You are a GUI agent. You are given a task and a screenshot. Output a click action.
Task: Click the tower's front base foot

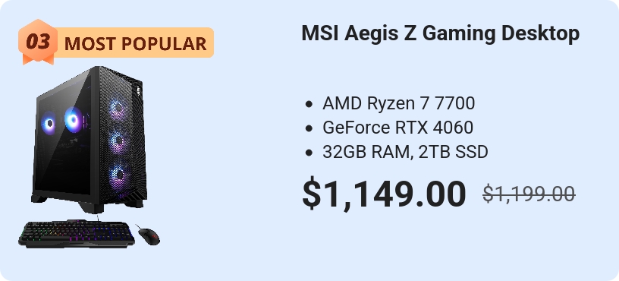tap(92, 207)
